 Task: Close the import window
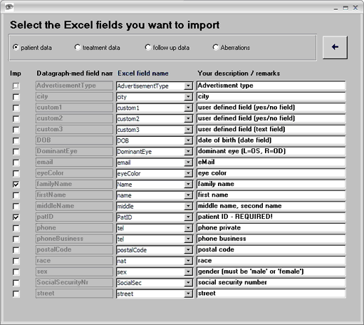(355, 8)
